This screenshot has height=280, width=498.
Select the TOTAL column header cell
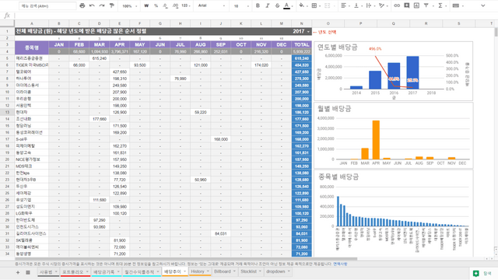tap(302, 45)
